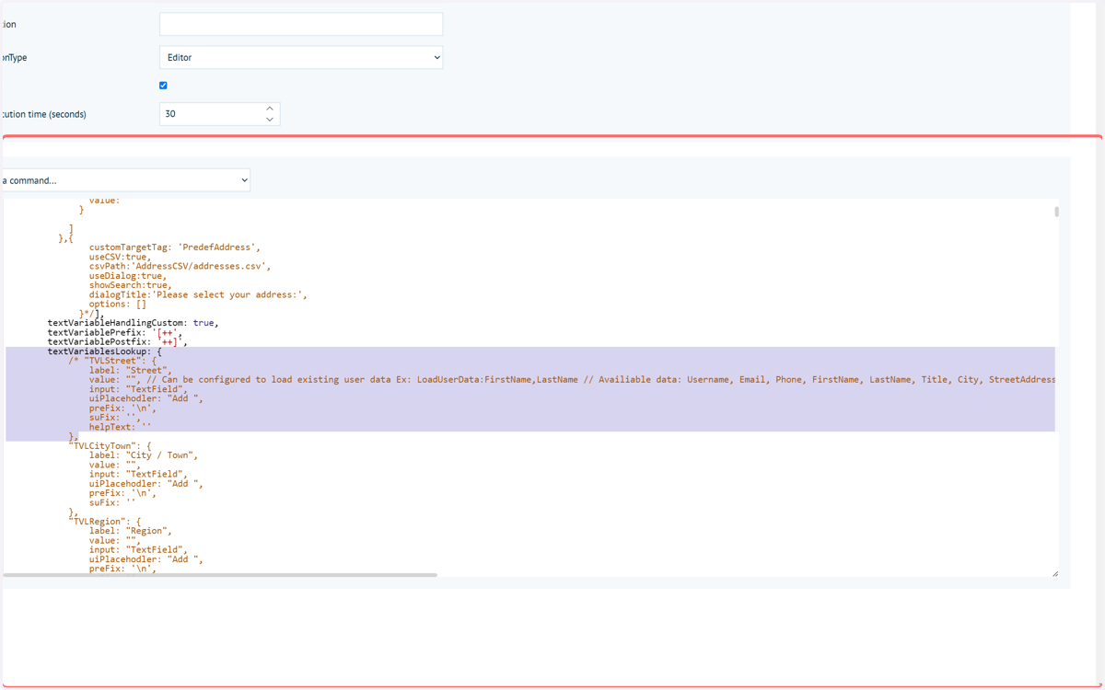Click the textVariablePostfix line
The width and height of the screenshot is (1105, 690).
[118, 342]
